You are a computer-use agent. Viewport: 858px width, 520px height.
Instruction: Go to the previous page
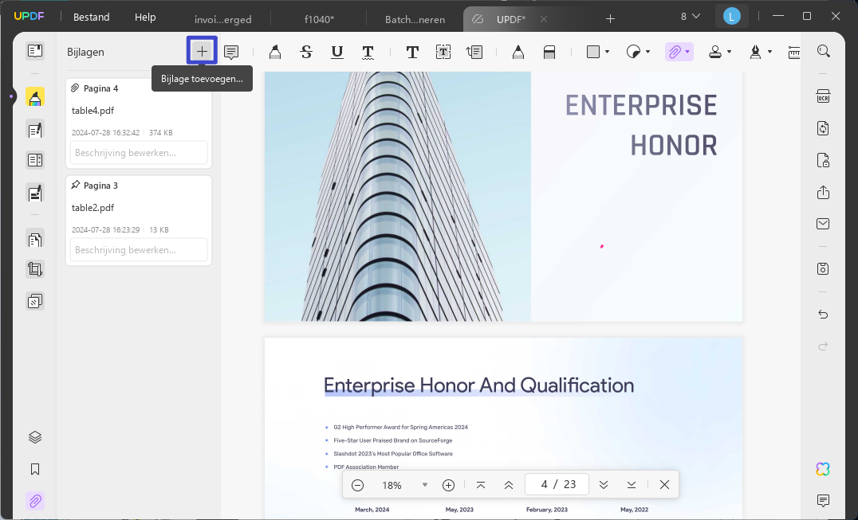tap(509, 485)
